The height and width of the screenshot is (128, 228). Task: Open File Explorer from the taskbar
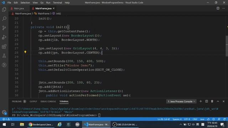(22, 124)
